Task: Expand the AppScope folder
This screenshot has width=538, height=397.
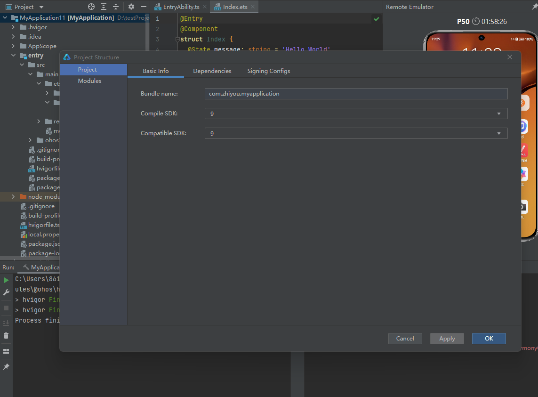Action: (13, 46)
